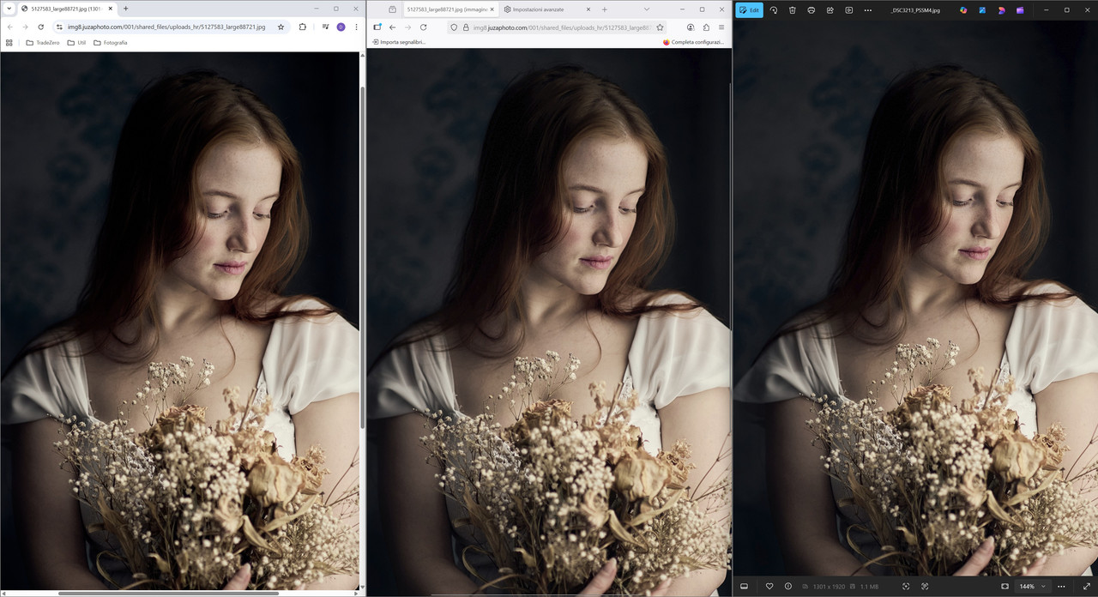The width and height of the screenshot is (1098, 597).
Task: Go back in Firefox
Action: [x=392, y=27]
